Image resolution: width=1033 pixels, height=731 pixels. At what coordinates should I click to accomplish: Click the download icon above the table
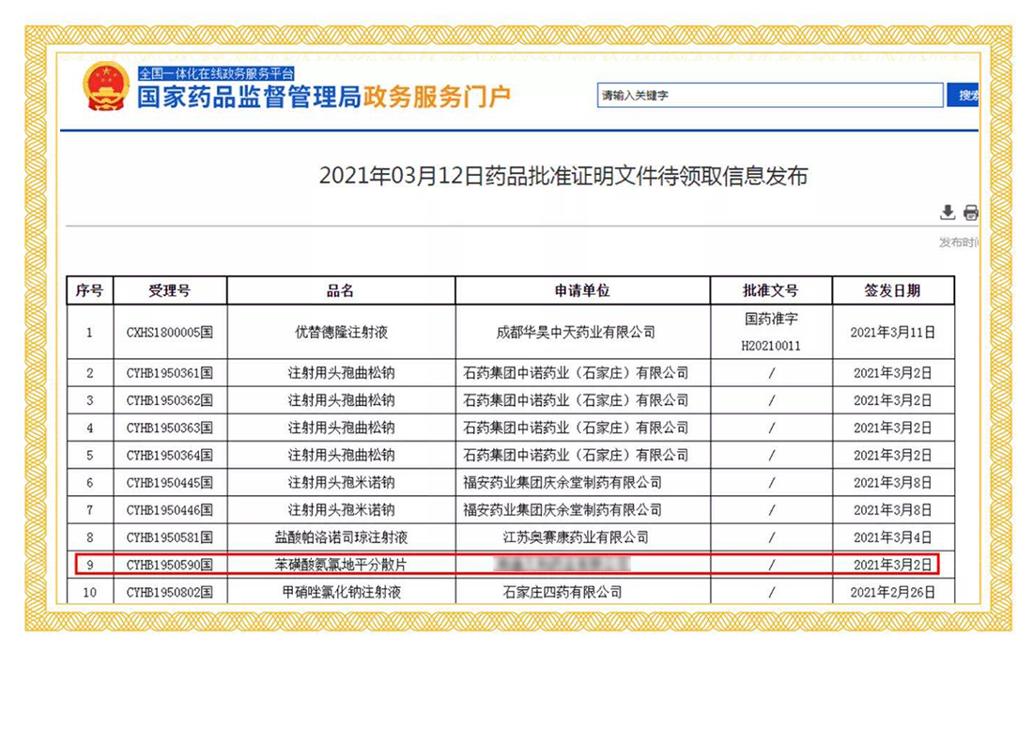[948, 212]
